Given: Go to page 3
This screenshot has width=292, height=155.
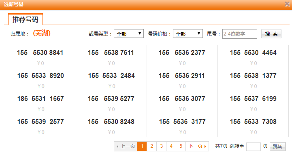Looking at the screenshot, I should tap(162, 146).
